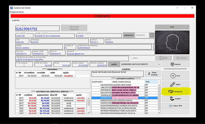
Task: Click the limpar atualizar refresh icon
Action: click(x=149, y=74)
